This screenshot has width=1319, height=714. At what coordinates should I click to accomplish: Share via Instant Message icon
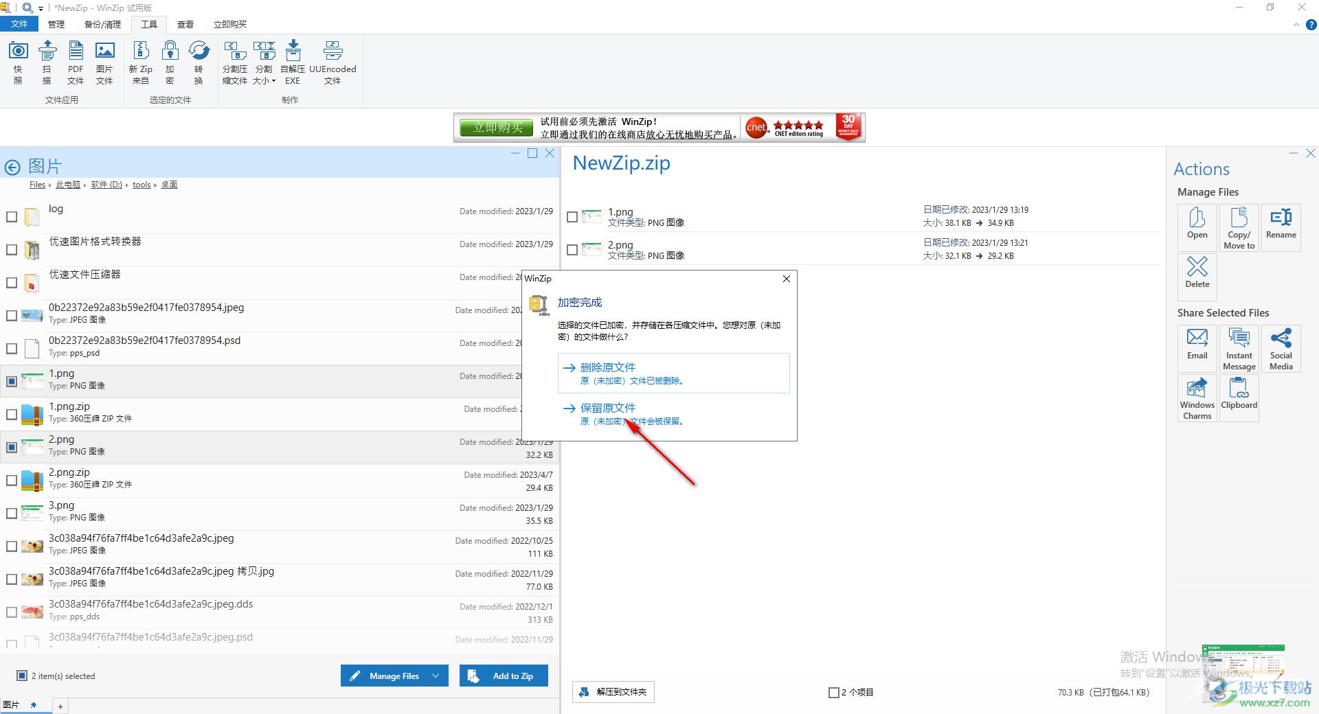[x=1239, y=348]
